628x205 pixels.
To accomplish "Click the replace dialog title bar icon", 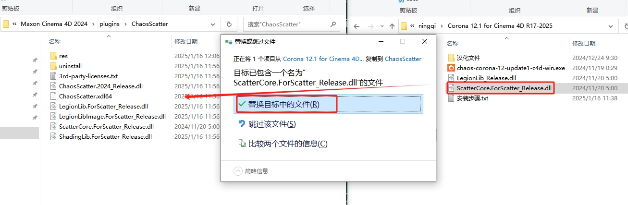I will point(229,42).
